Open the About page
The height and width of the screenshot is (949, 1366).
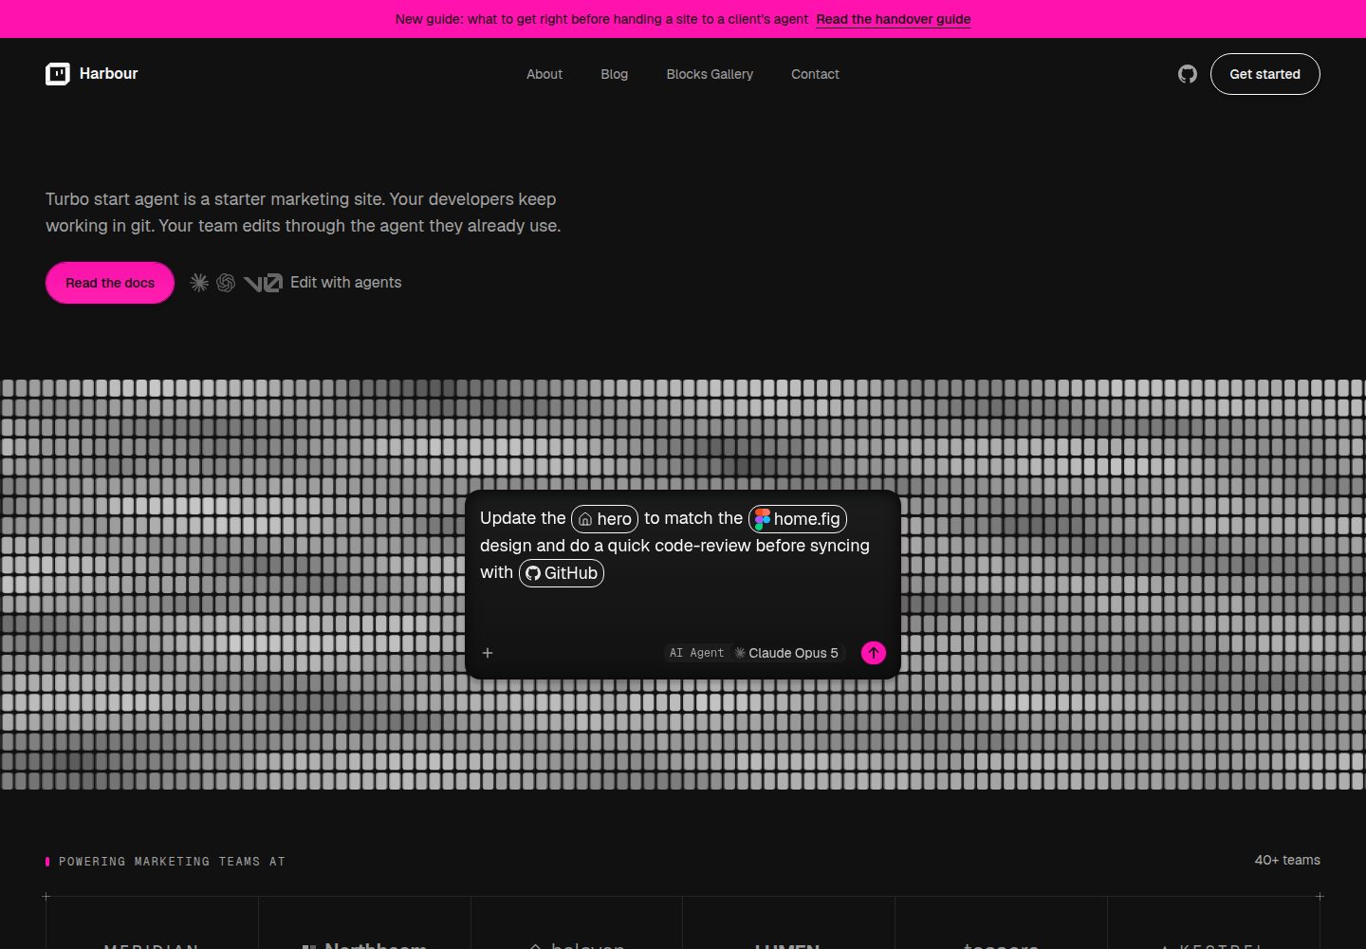[x=545, y=74]
